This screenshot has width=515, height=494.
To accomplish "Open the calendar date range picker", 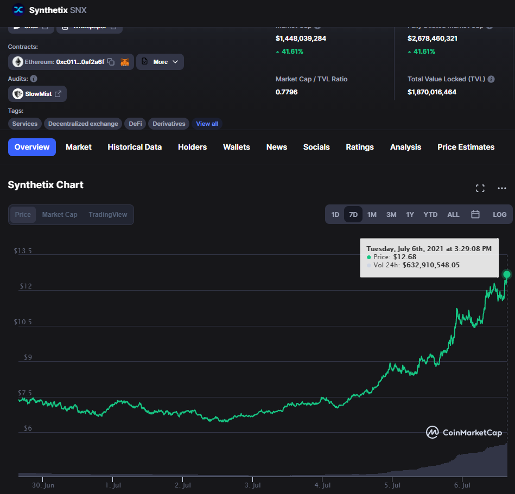I will coord(475,214).
